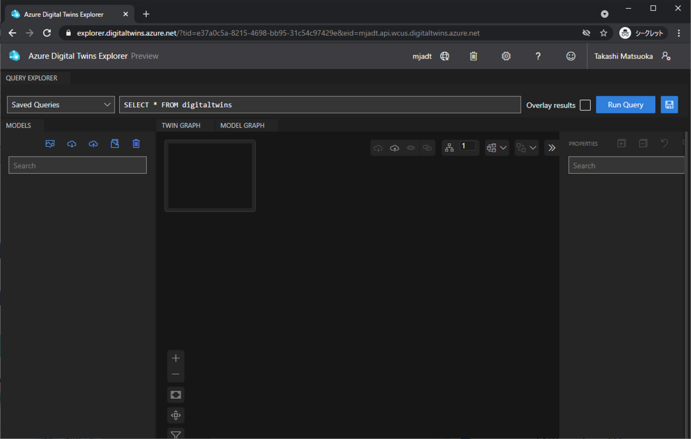Click the import graph cloud upload icon in graph toolbar
Image resolution: width=691 pixels, height=439 pixels.
point(394,148)
